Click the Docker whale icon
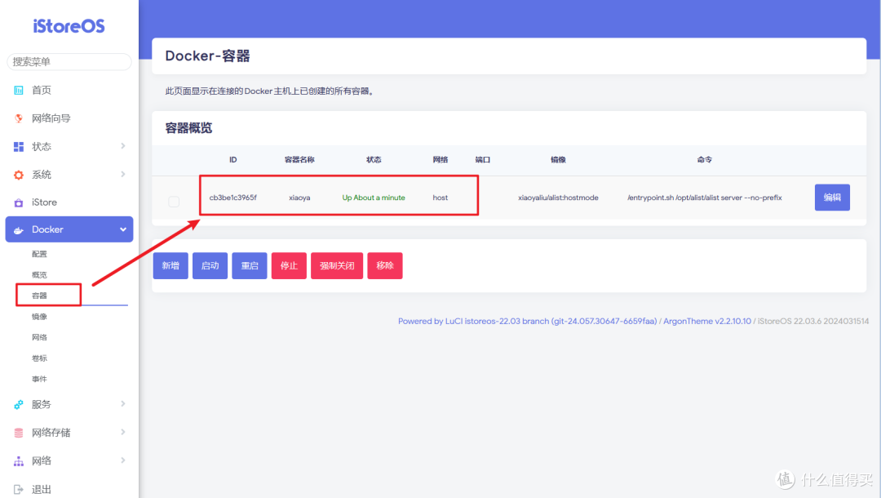881x498 pixels. (x=19, y=230)
